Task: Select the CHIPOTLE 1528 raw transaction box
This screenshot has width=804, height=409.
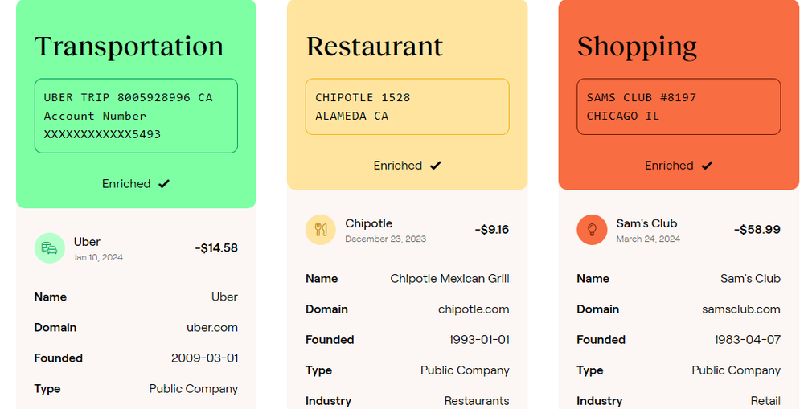Action: pos(407,107)
